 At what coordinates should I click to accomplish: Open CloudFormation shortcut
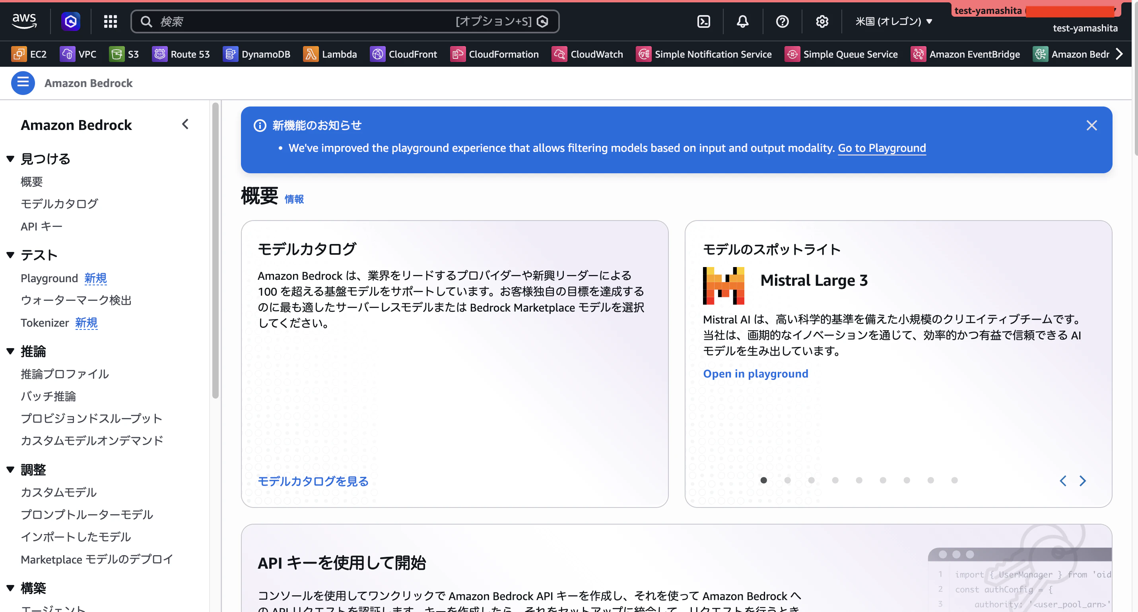494,54
